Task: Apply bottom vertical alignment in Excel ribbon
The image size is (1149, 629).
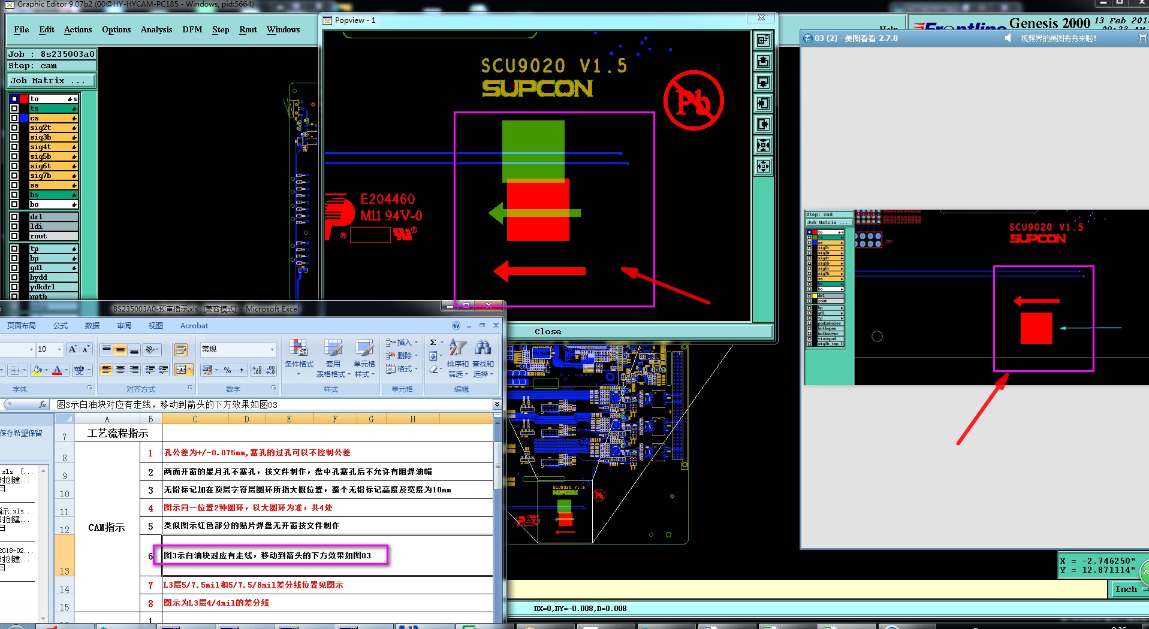Action: point(134,349)
